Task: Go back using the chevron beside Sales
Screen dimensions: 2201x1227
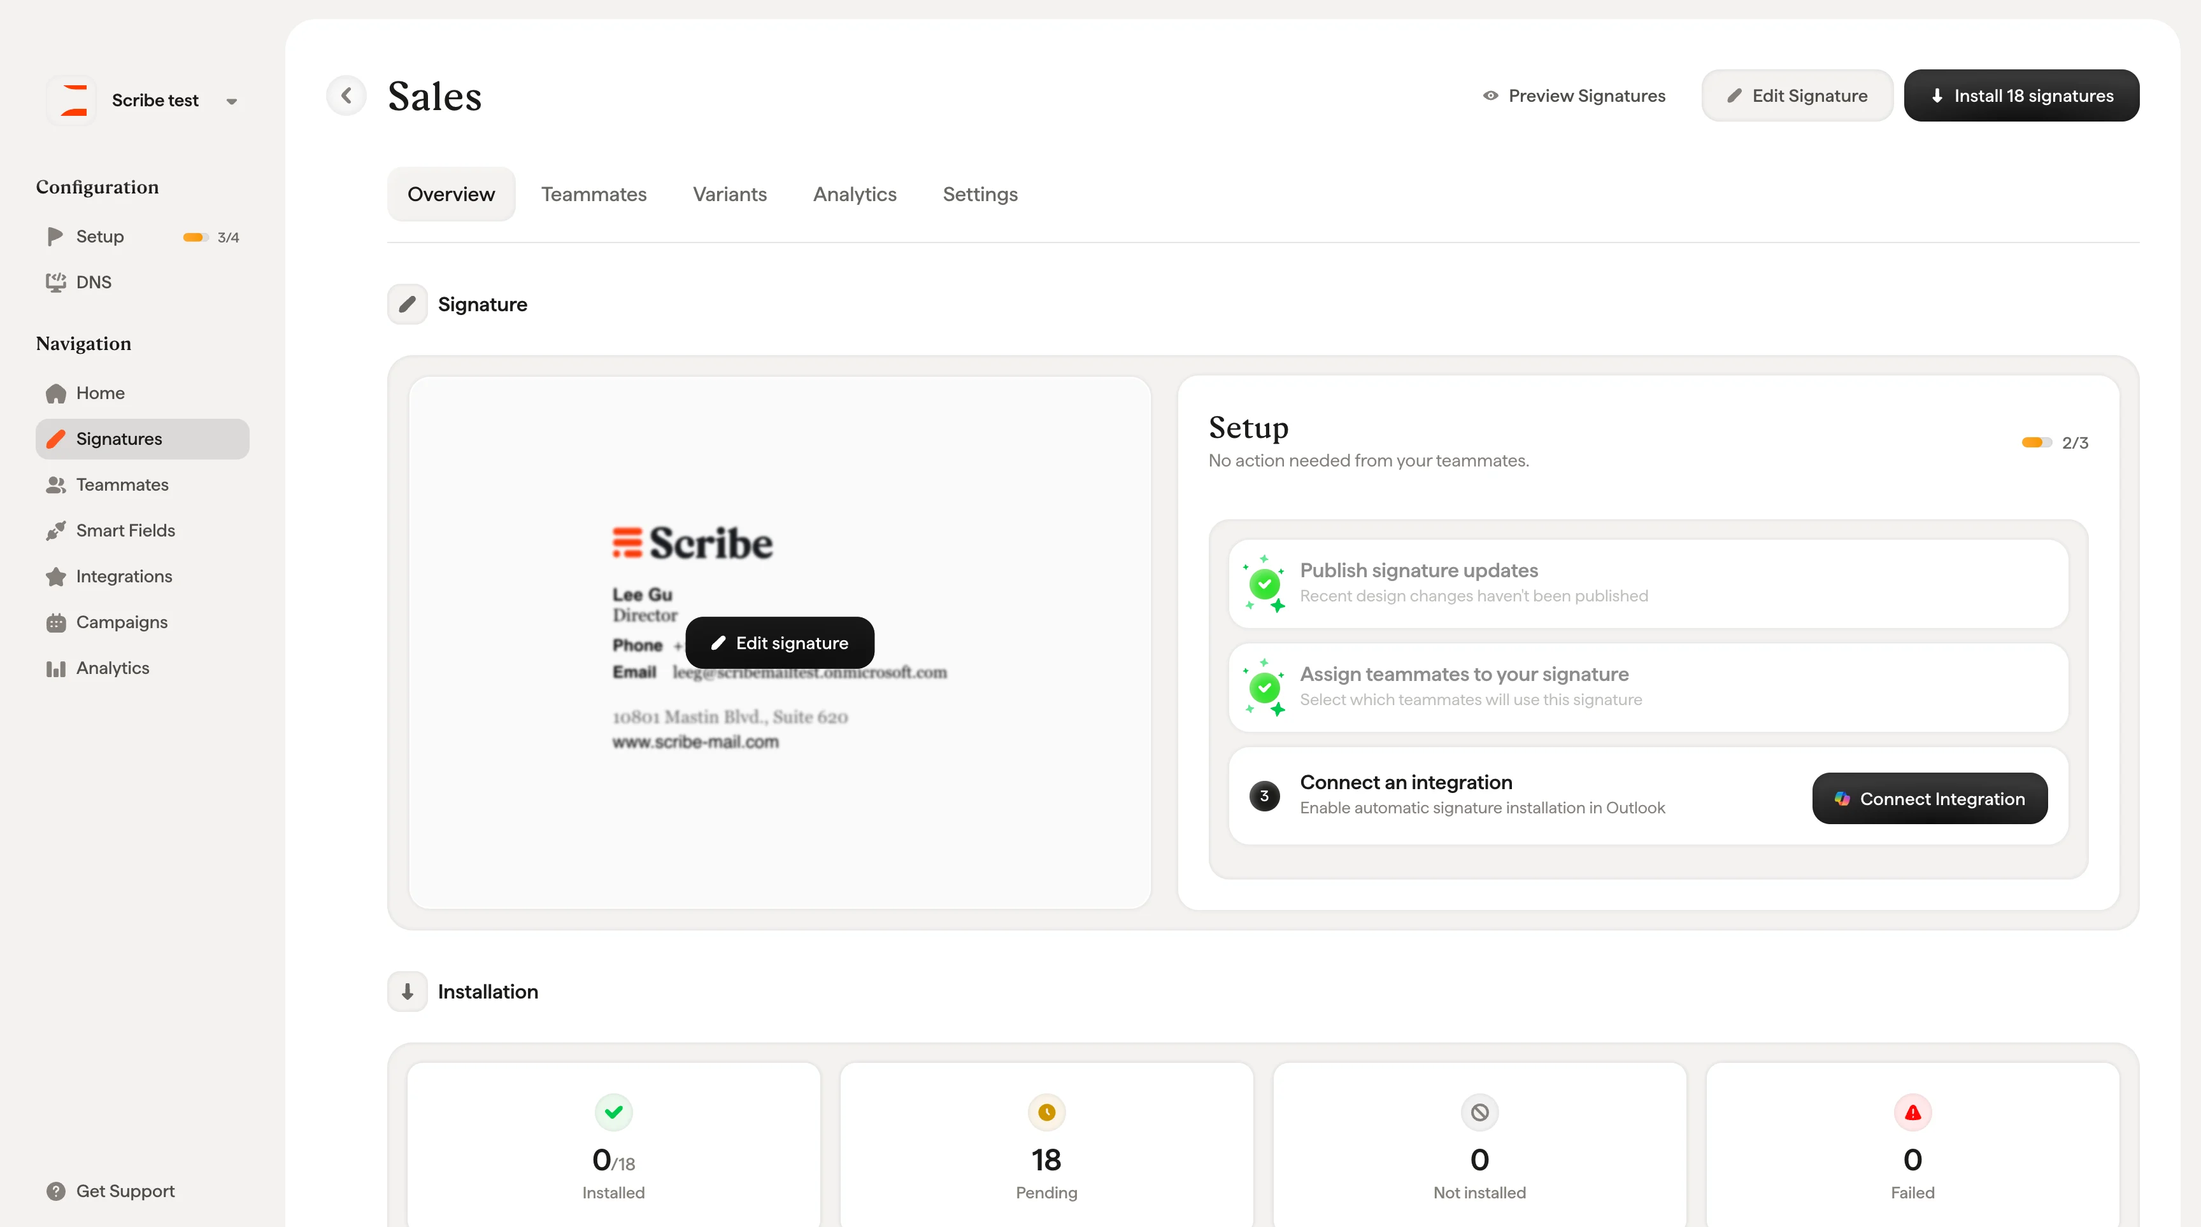Action: [346, 95]
